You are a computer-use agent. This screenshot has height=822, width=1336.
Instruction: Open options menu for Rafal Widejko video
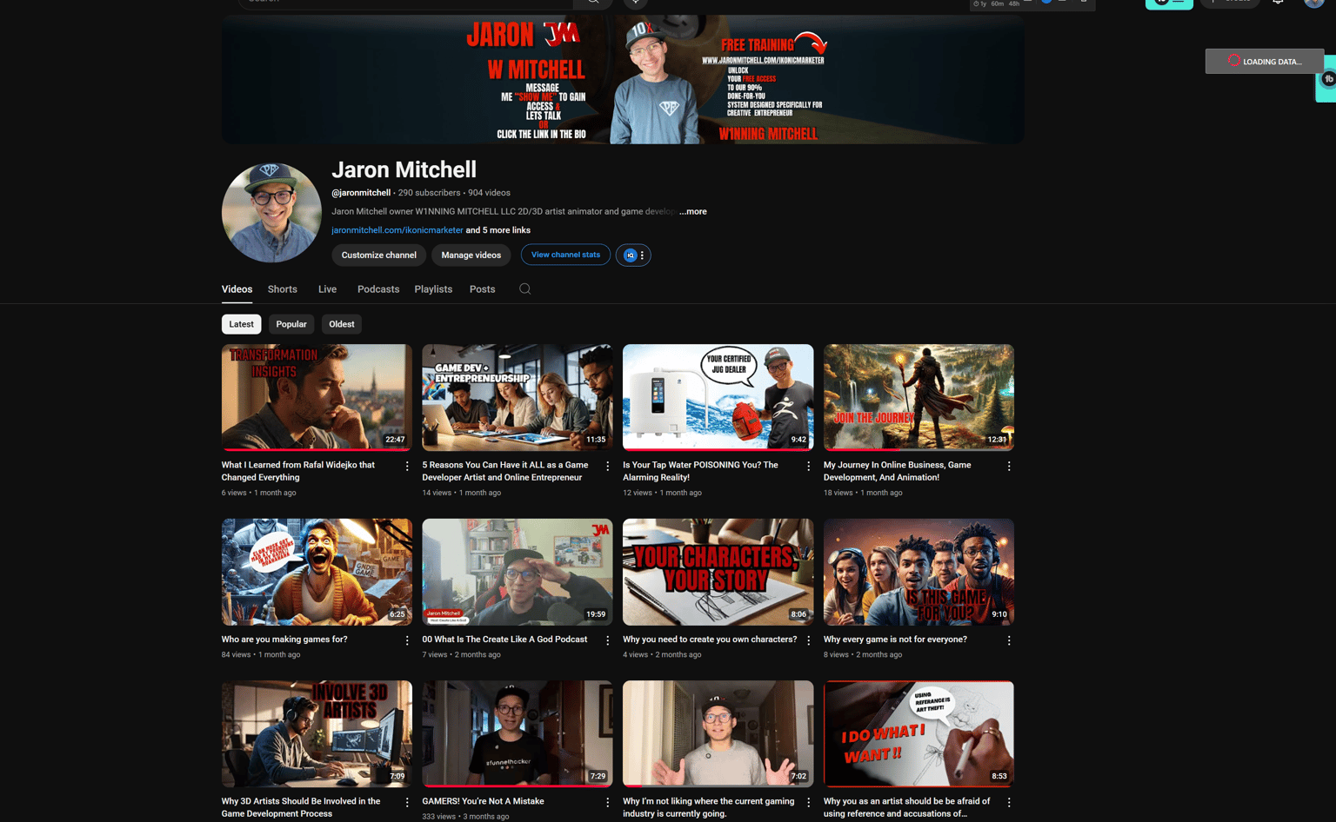click(x=407, y=467)
